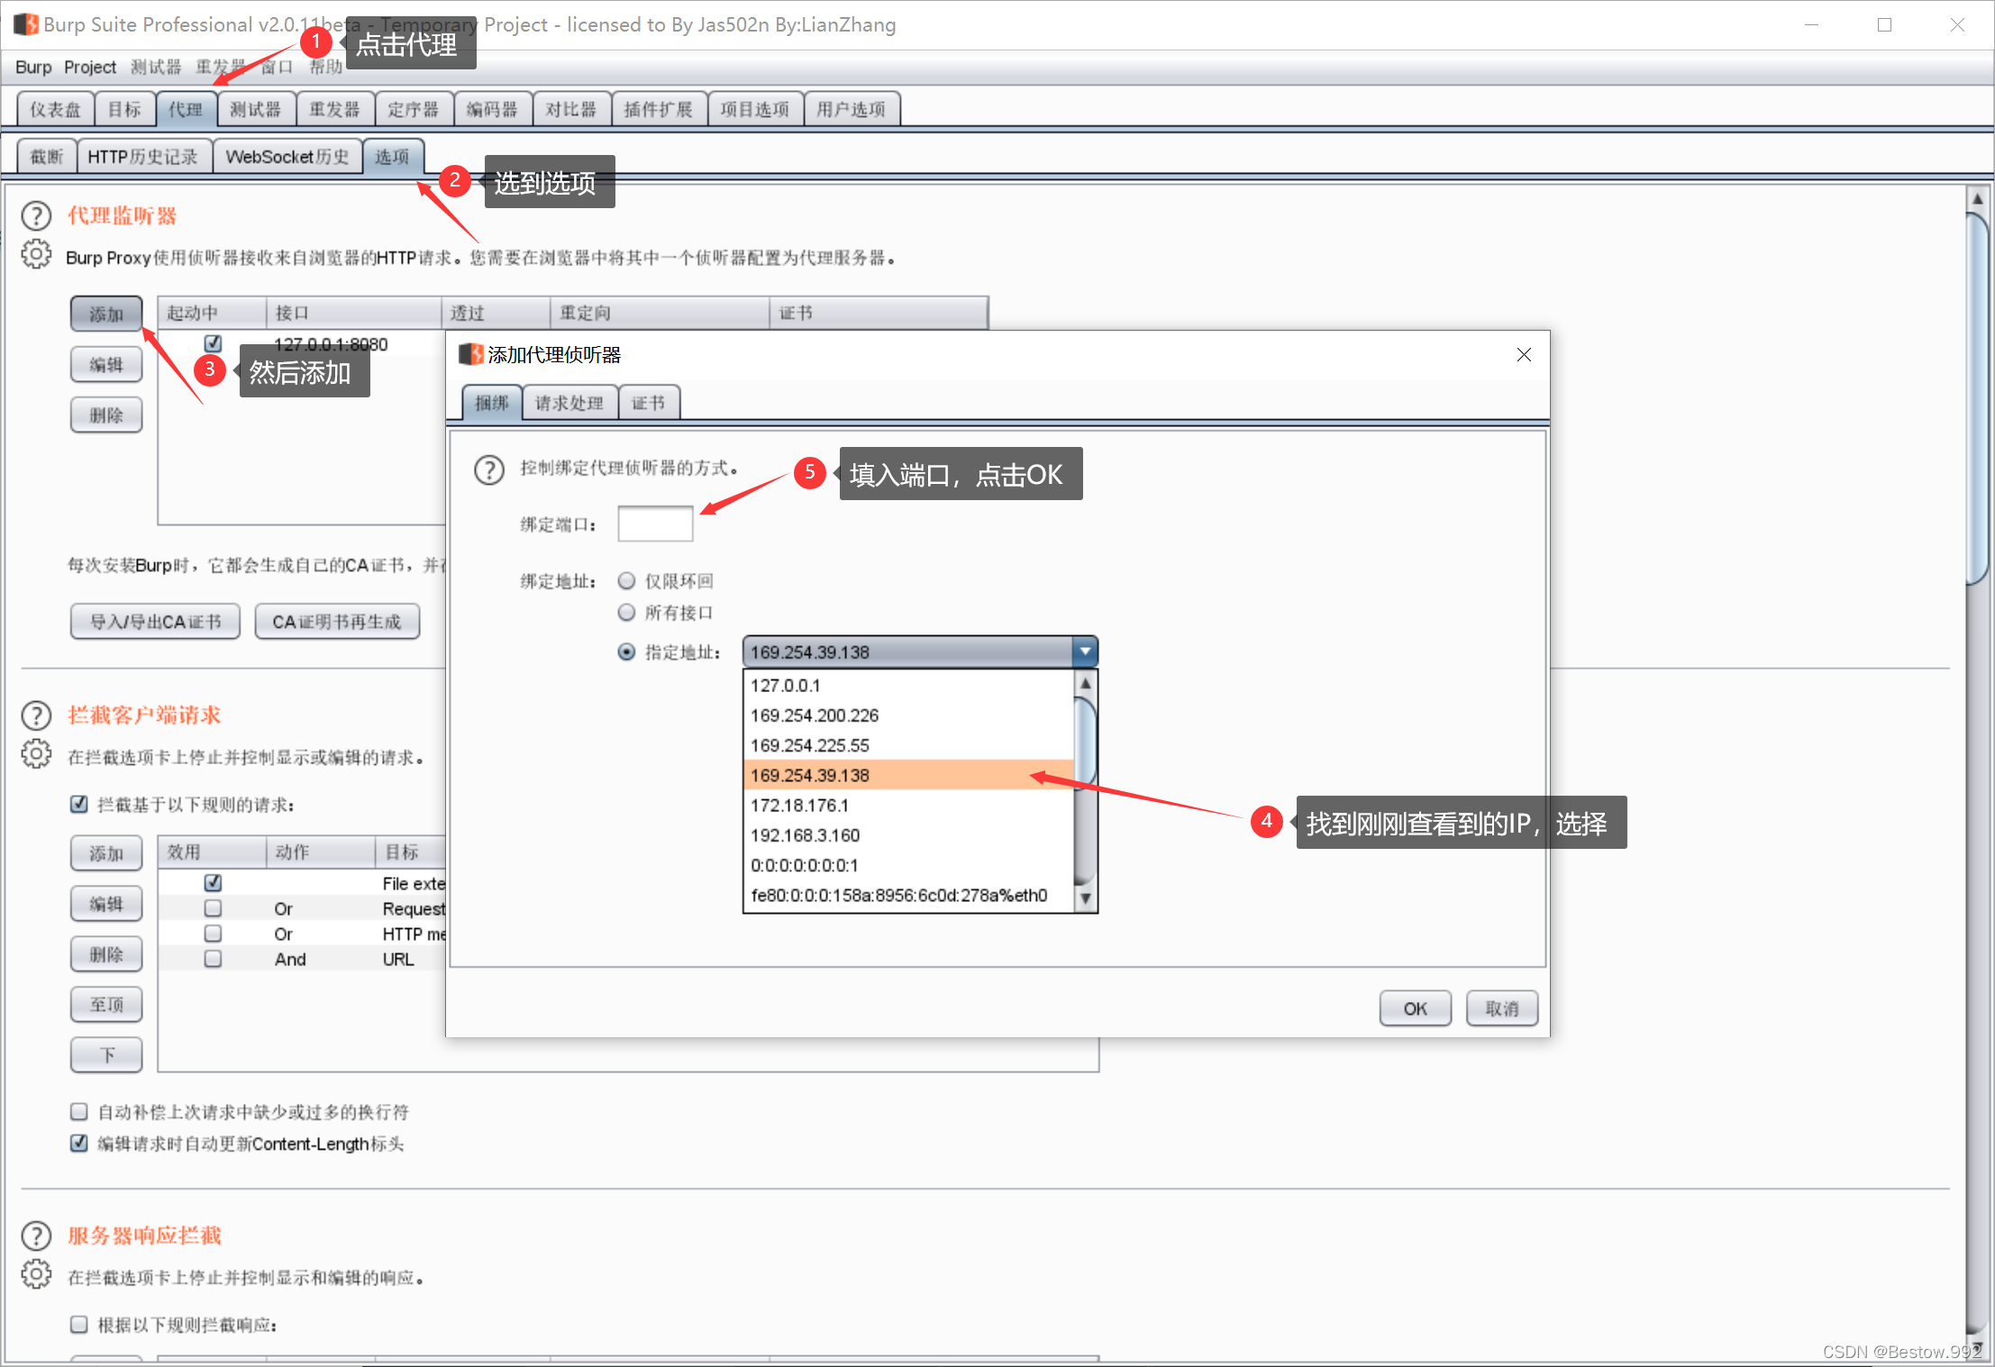The width and height of the screenshot is (1995, 1367).
Task: Enable 自动补偿上次请求 line-break checkbox
Action: click(x=79, y=1111)
